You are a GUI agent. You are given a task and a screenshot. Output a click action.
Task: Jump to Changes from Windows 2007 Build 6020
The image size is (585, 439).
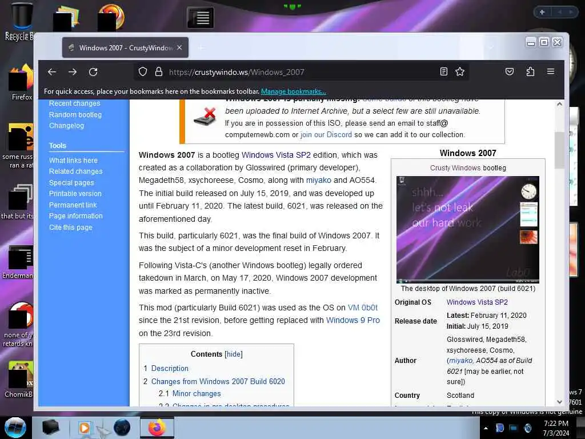[x=218, y=381]
